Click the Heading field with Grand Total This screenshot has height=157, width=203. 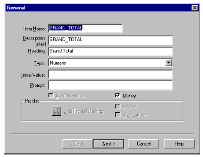110,51
